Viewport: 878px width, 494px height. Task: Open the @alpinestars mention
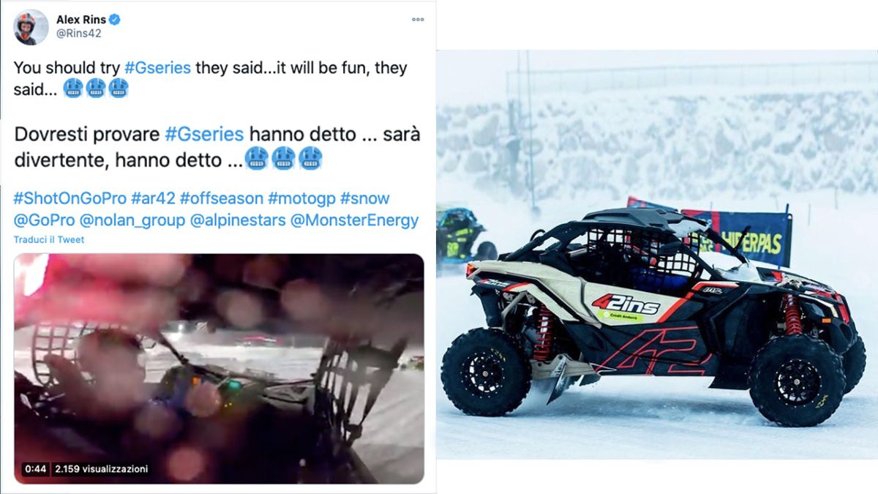point(238,220)
